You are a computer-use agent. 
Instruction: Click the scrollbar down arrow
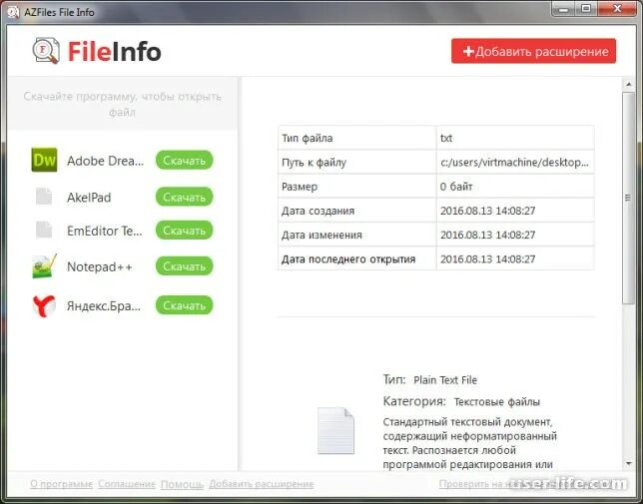click(629, 464)
